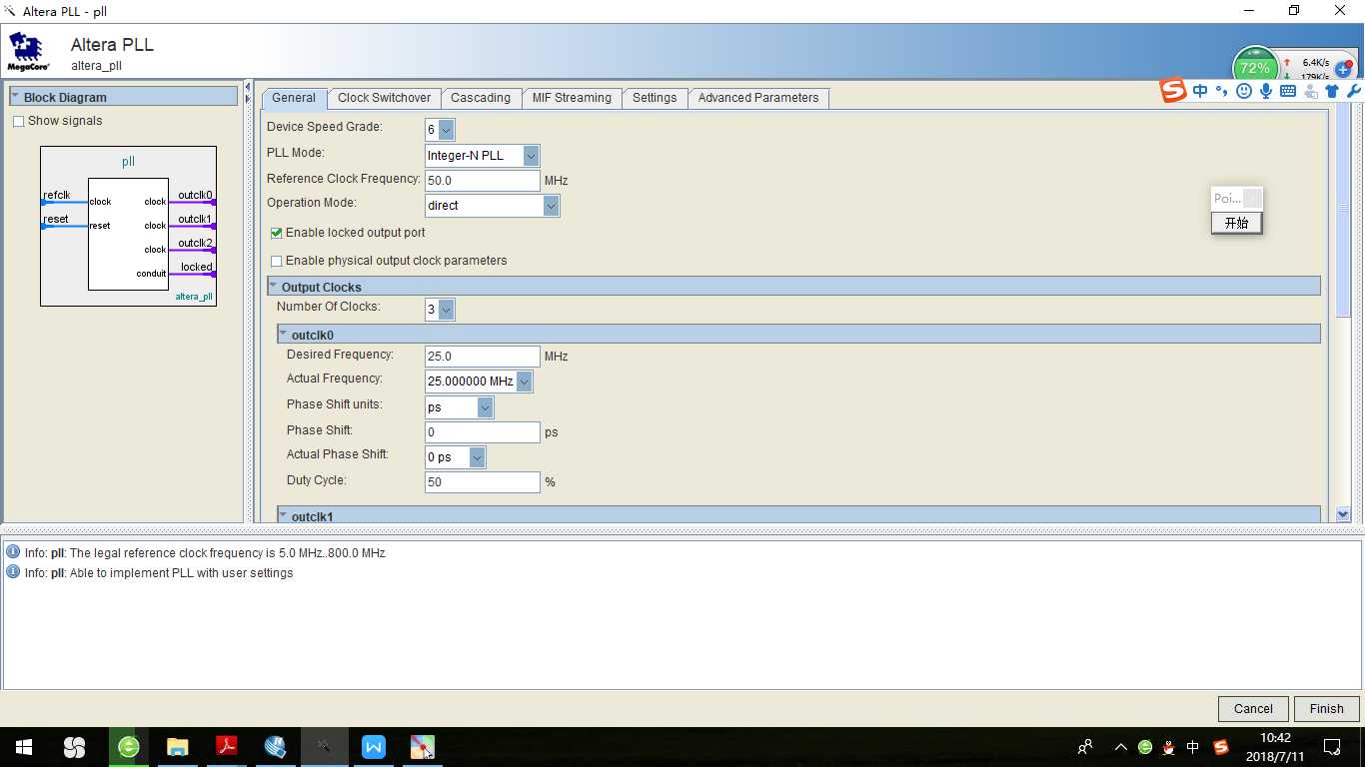
Task: Click the 中 language indicator in system tray
Action: click(x=1193, y=747)
